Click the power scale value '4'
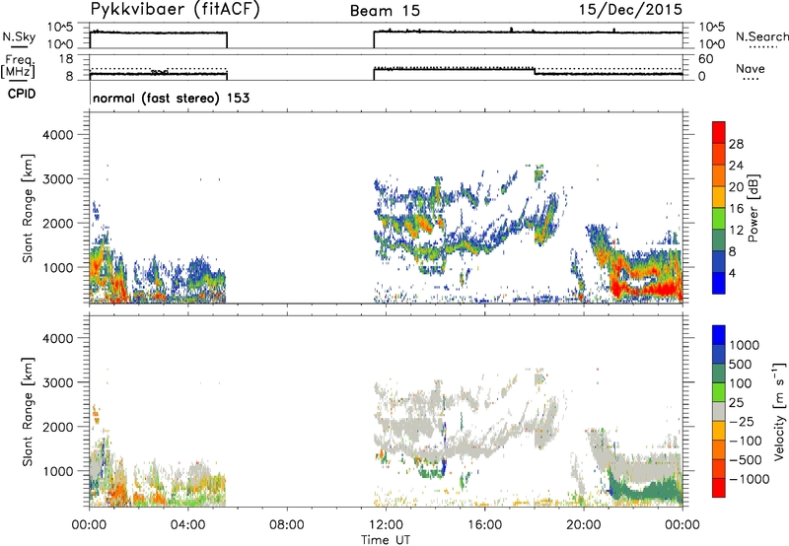The width and height of the screenshot is (789, 546). (732, 273)
